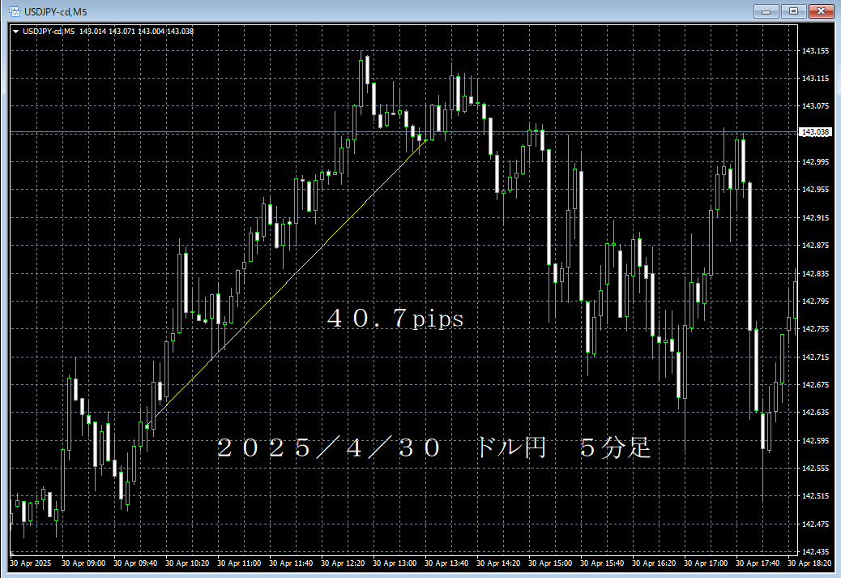Click the 30 Apr 13:40 time axis label
841x578 pixels.
446,563
